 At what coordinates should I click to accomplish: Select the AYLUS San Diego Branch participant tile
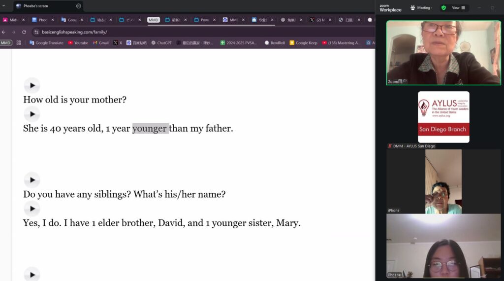(443, 117)
